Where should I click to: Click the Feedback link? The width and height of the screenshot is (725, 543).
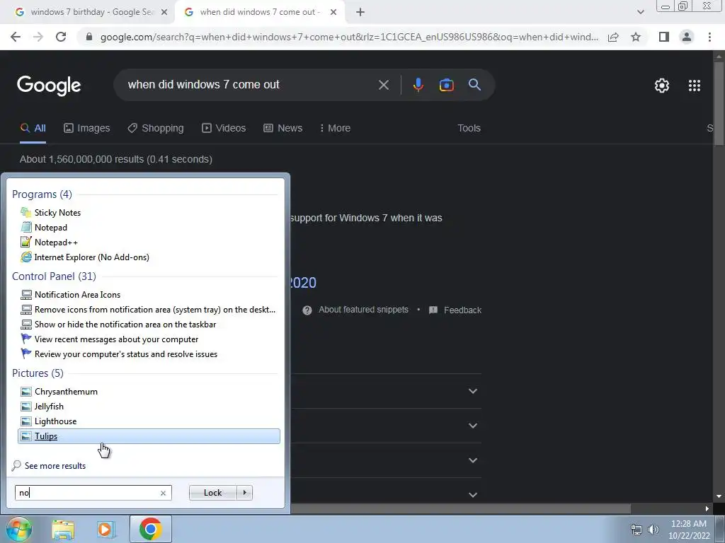pyautogui.click(x=462, y=310)
